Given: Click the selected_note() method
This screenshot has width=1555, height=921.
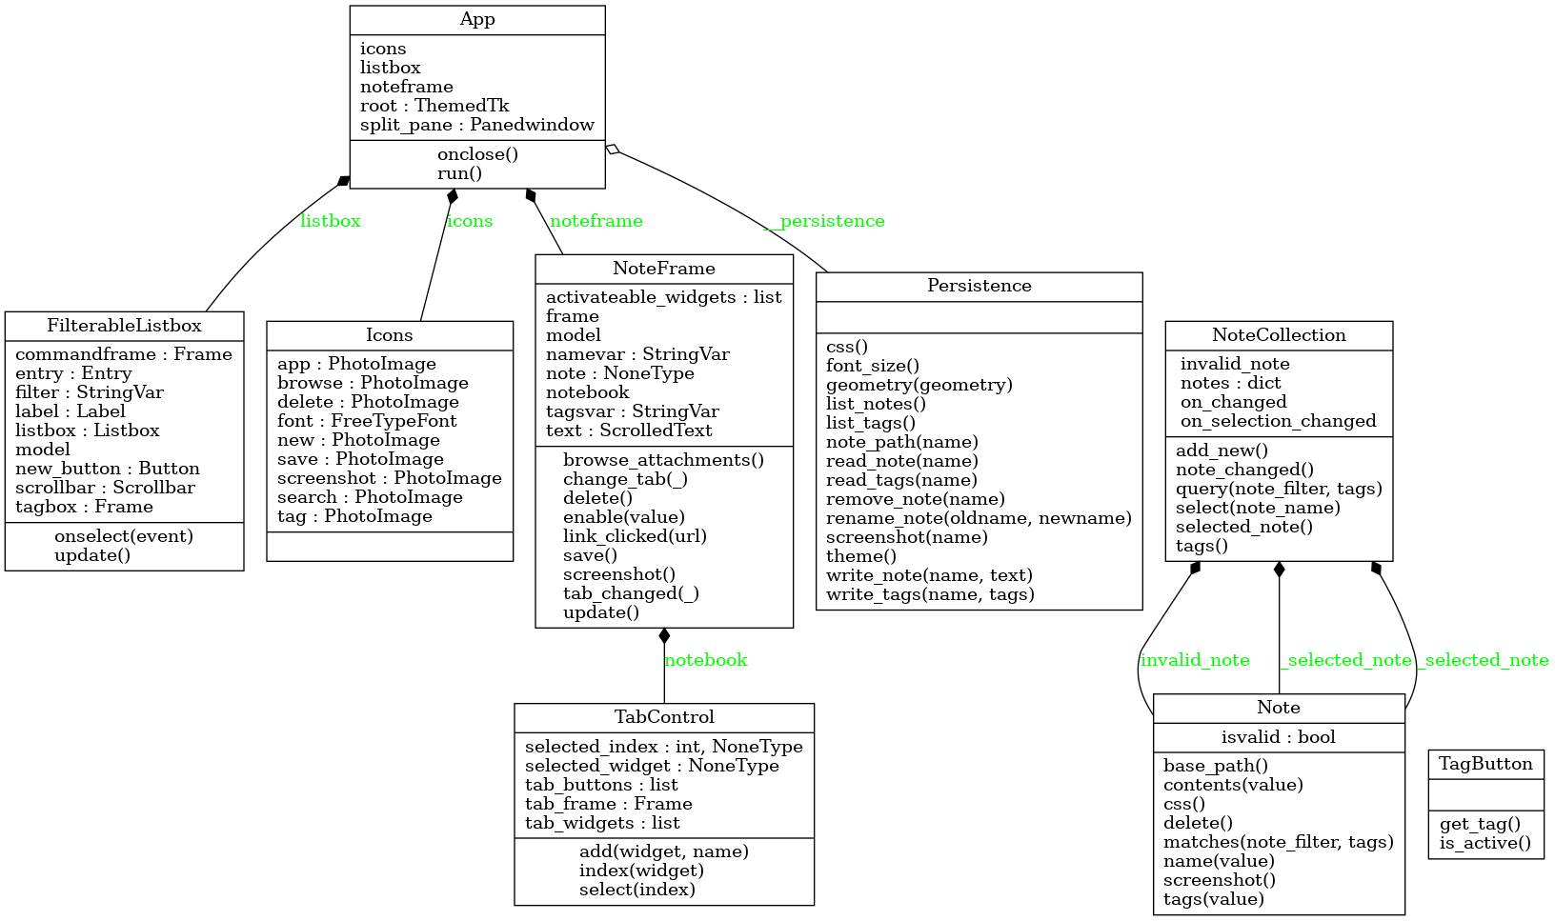Looking at the screenshot, I should (1244, 527).
